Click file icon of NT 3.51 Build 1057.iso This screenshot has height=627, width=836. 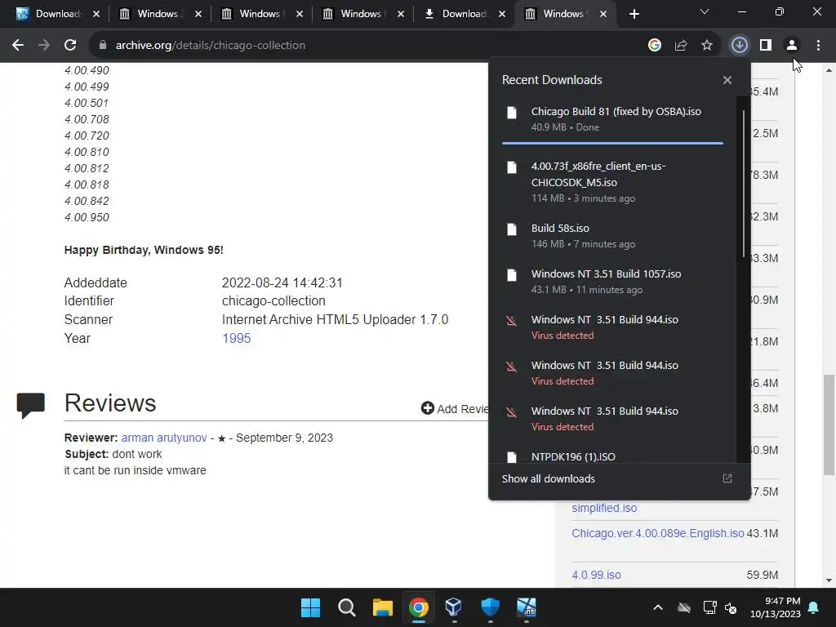[512, 275]
